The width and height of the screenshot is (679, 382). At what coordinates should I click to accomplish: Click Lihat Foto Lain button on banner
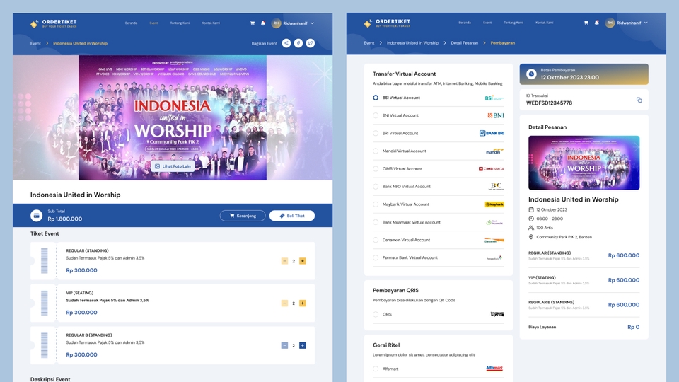point(173,166)
